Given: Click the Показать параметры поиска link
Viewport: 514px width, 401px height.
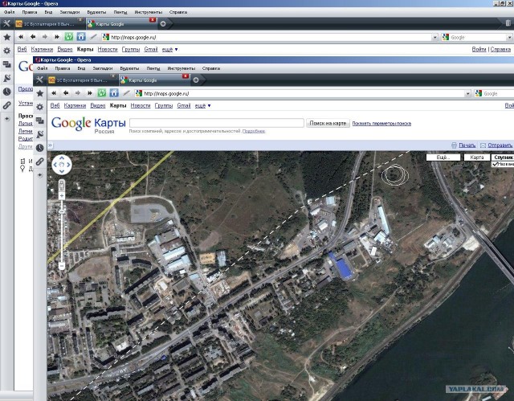Looking at the screenshot, I should (x=381, y=124).
